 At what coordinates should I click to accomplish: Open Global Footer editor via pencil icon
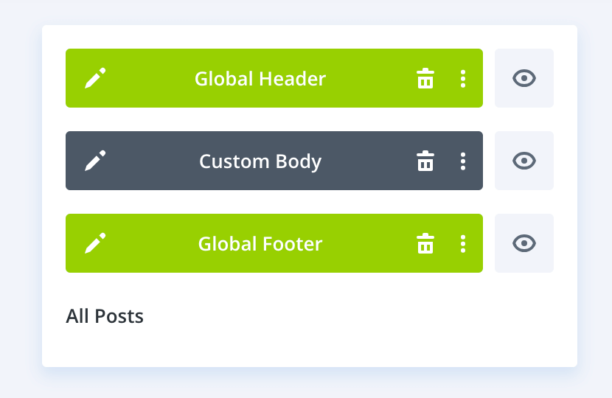click(95, 243)
